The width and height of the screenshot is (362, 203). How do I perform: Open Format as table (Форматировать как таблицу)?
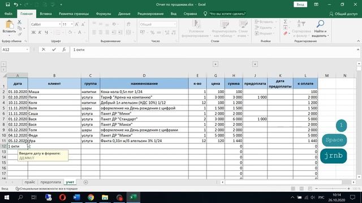pyautogui.click(x=224, y=29)
